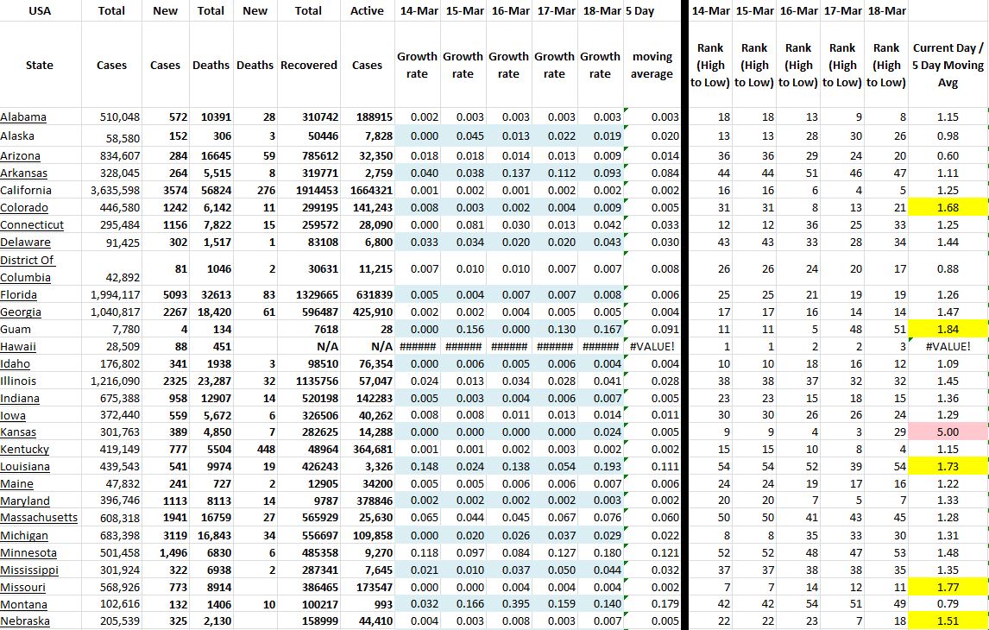Click the Louisiana hyperlink

pos(25,466)
